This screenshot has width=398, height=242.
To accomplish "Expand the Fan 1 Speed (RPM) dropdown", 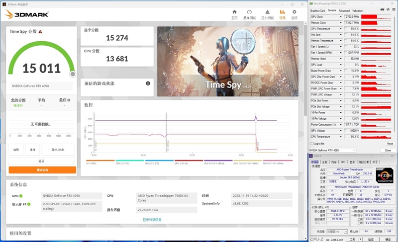I will coord(341,53).
